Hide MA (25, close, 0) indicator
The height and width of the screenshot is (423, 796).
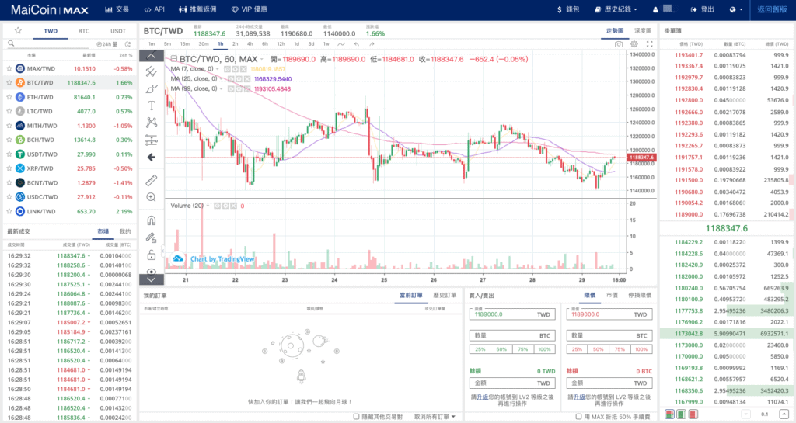click(x=230, y=79)
